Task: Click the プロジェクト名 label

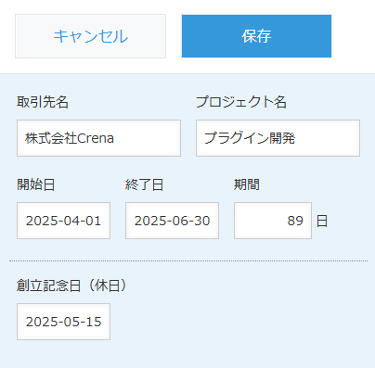Action: click(241, 102)
